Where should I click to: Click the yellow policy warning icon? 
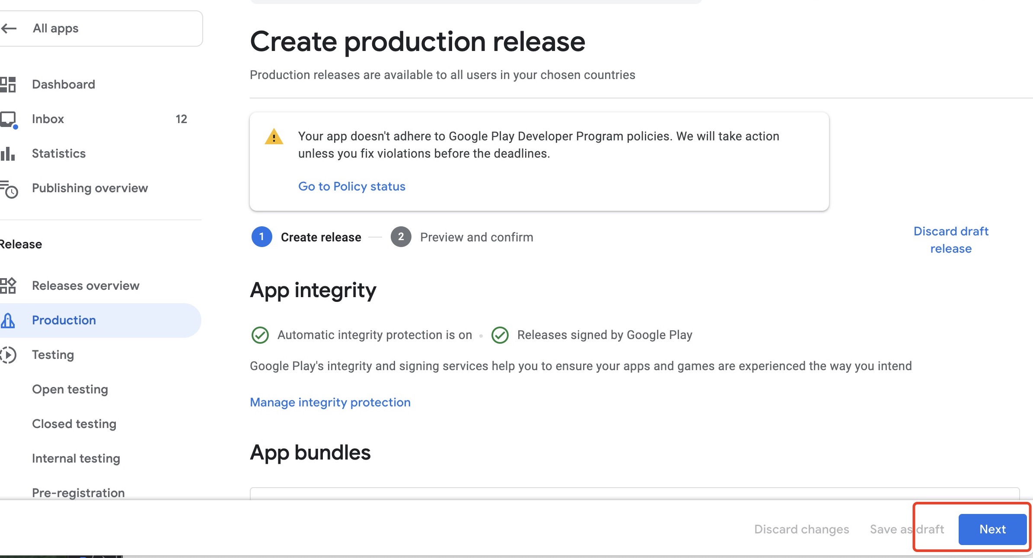coord(274,136)
